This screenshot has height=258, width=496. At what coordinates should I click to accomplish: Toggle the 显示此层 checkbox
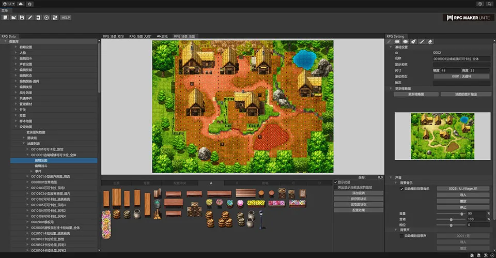(336, 182)
